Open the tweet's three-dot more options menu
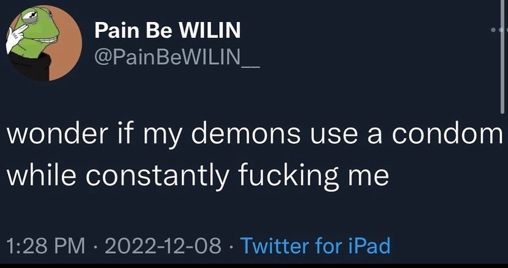 (x=498, y=29)
